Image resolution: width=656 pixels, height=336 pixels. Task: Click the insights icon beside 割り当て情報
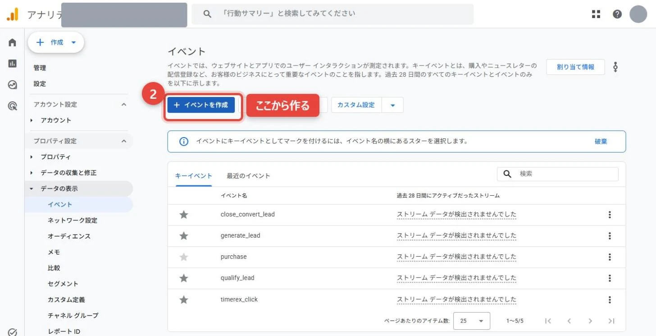tap(615, 67)
